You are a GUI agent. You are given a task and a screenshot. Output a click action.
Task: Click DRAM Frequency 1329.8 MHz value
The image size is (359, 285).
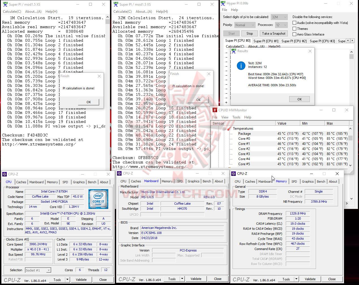[298, 213]
